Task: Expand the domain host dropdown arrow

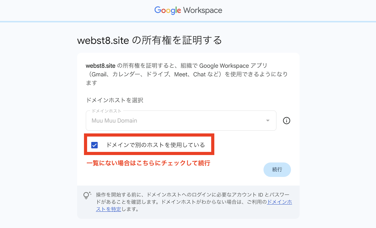Action: 268,121
